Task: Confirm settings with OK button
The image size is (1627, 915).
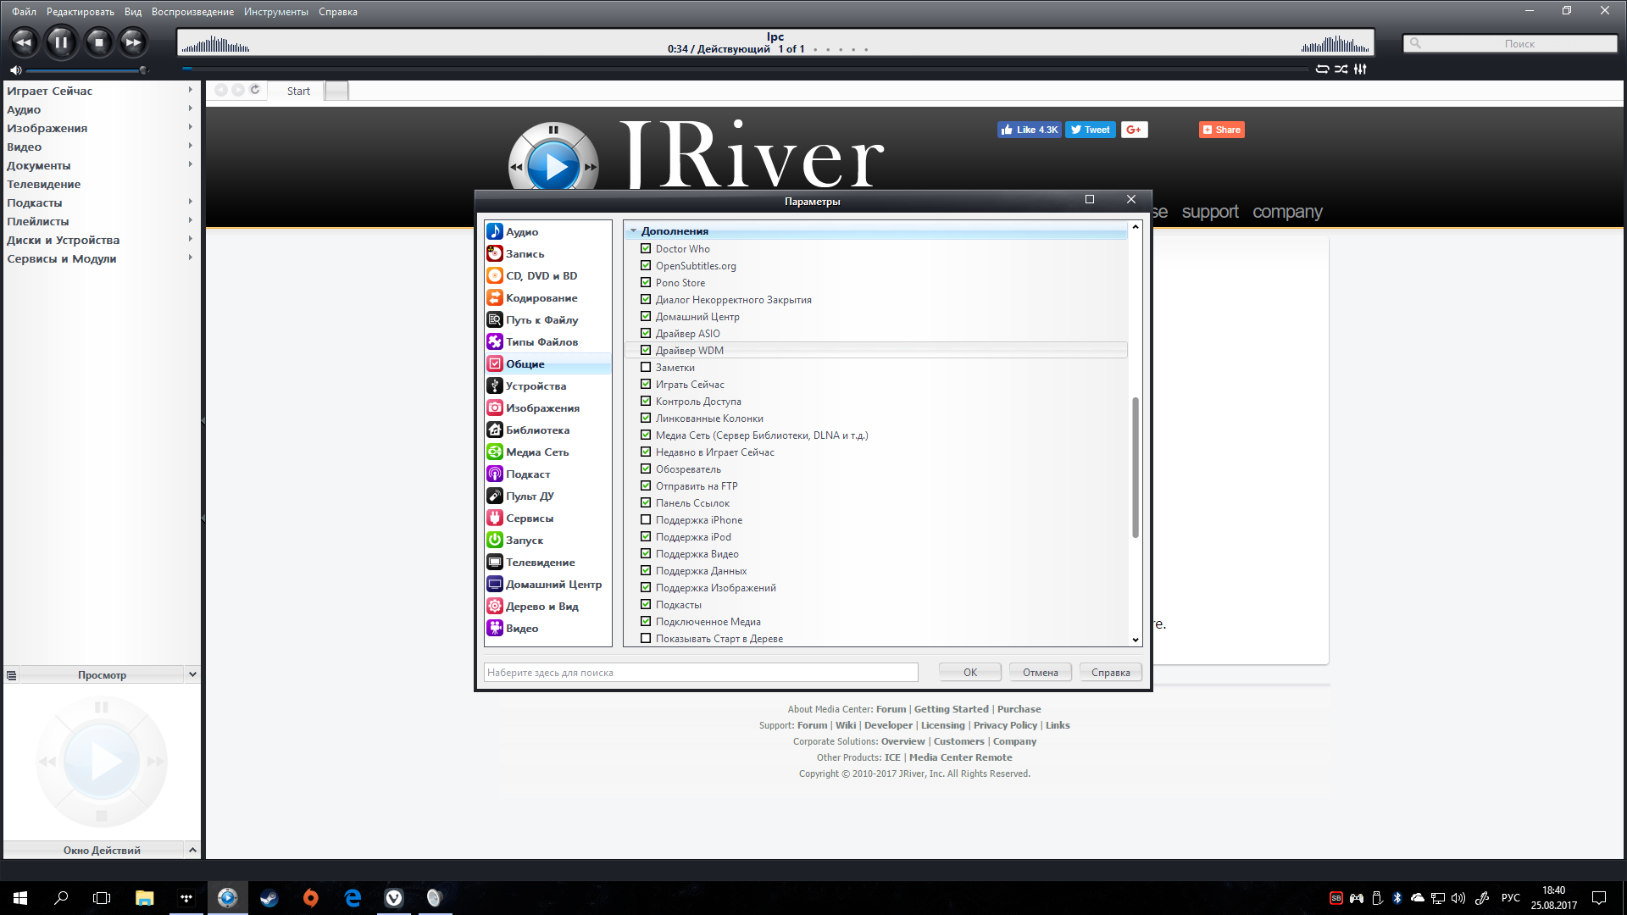Action: [x=970, y=672]
